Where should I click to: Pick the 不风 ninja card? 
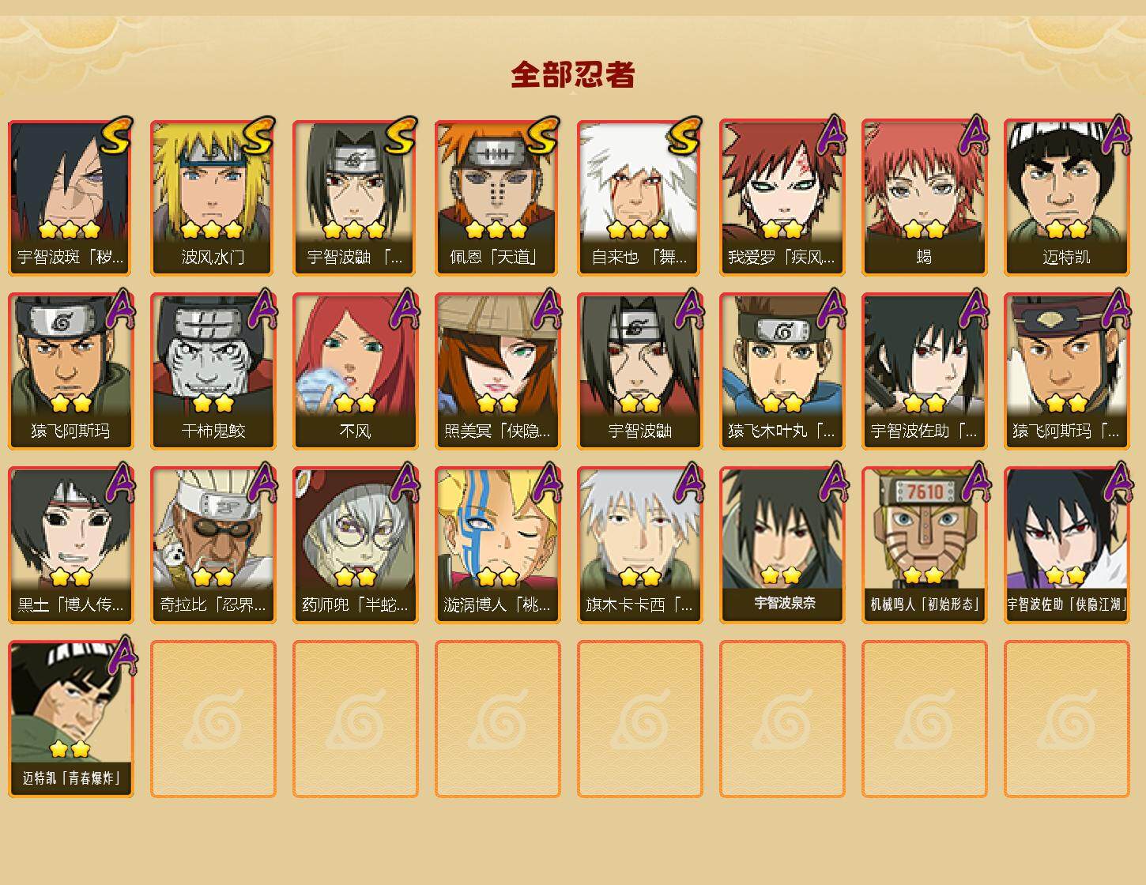[x=355, y=371]
